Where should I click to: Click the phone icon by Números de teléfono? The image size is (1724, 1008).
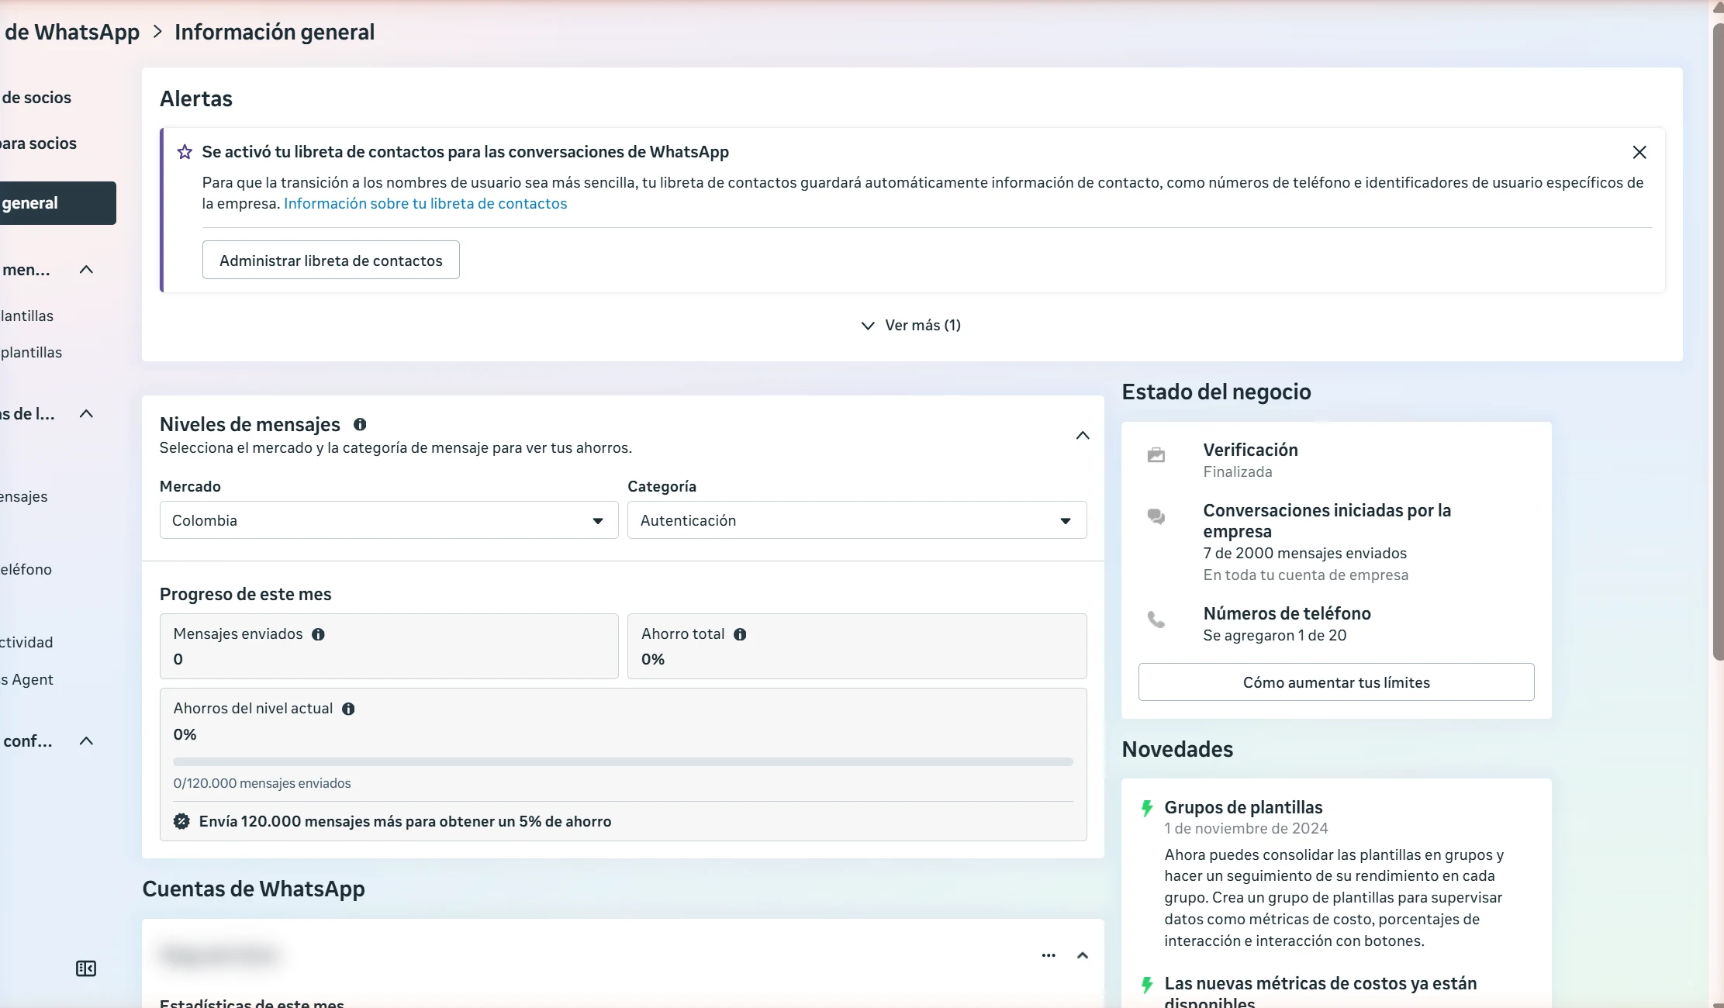tap(1156, 620)
